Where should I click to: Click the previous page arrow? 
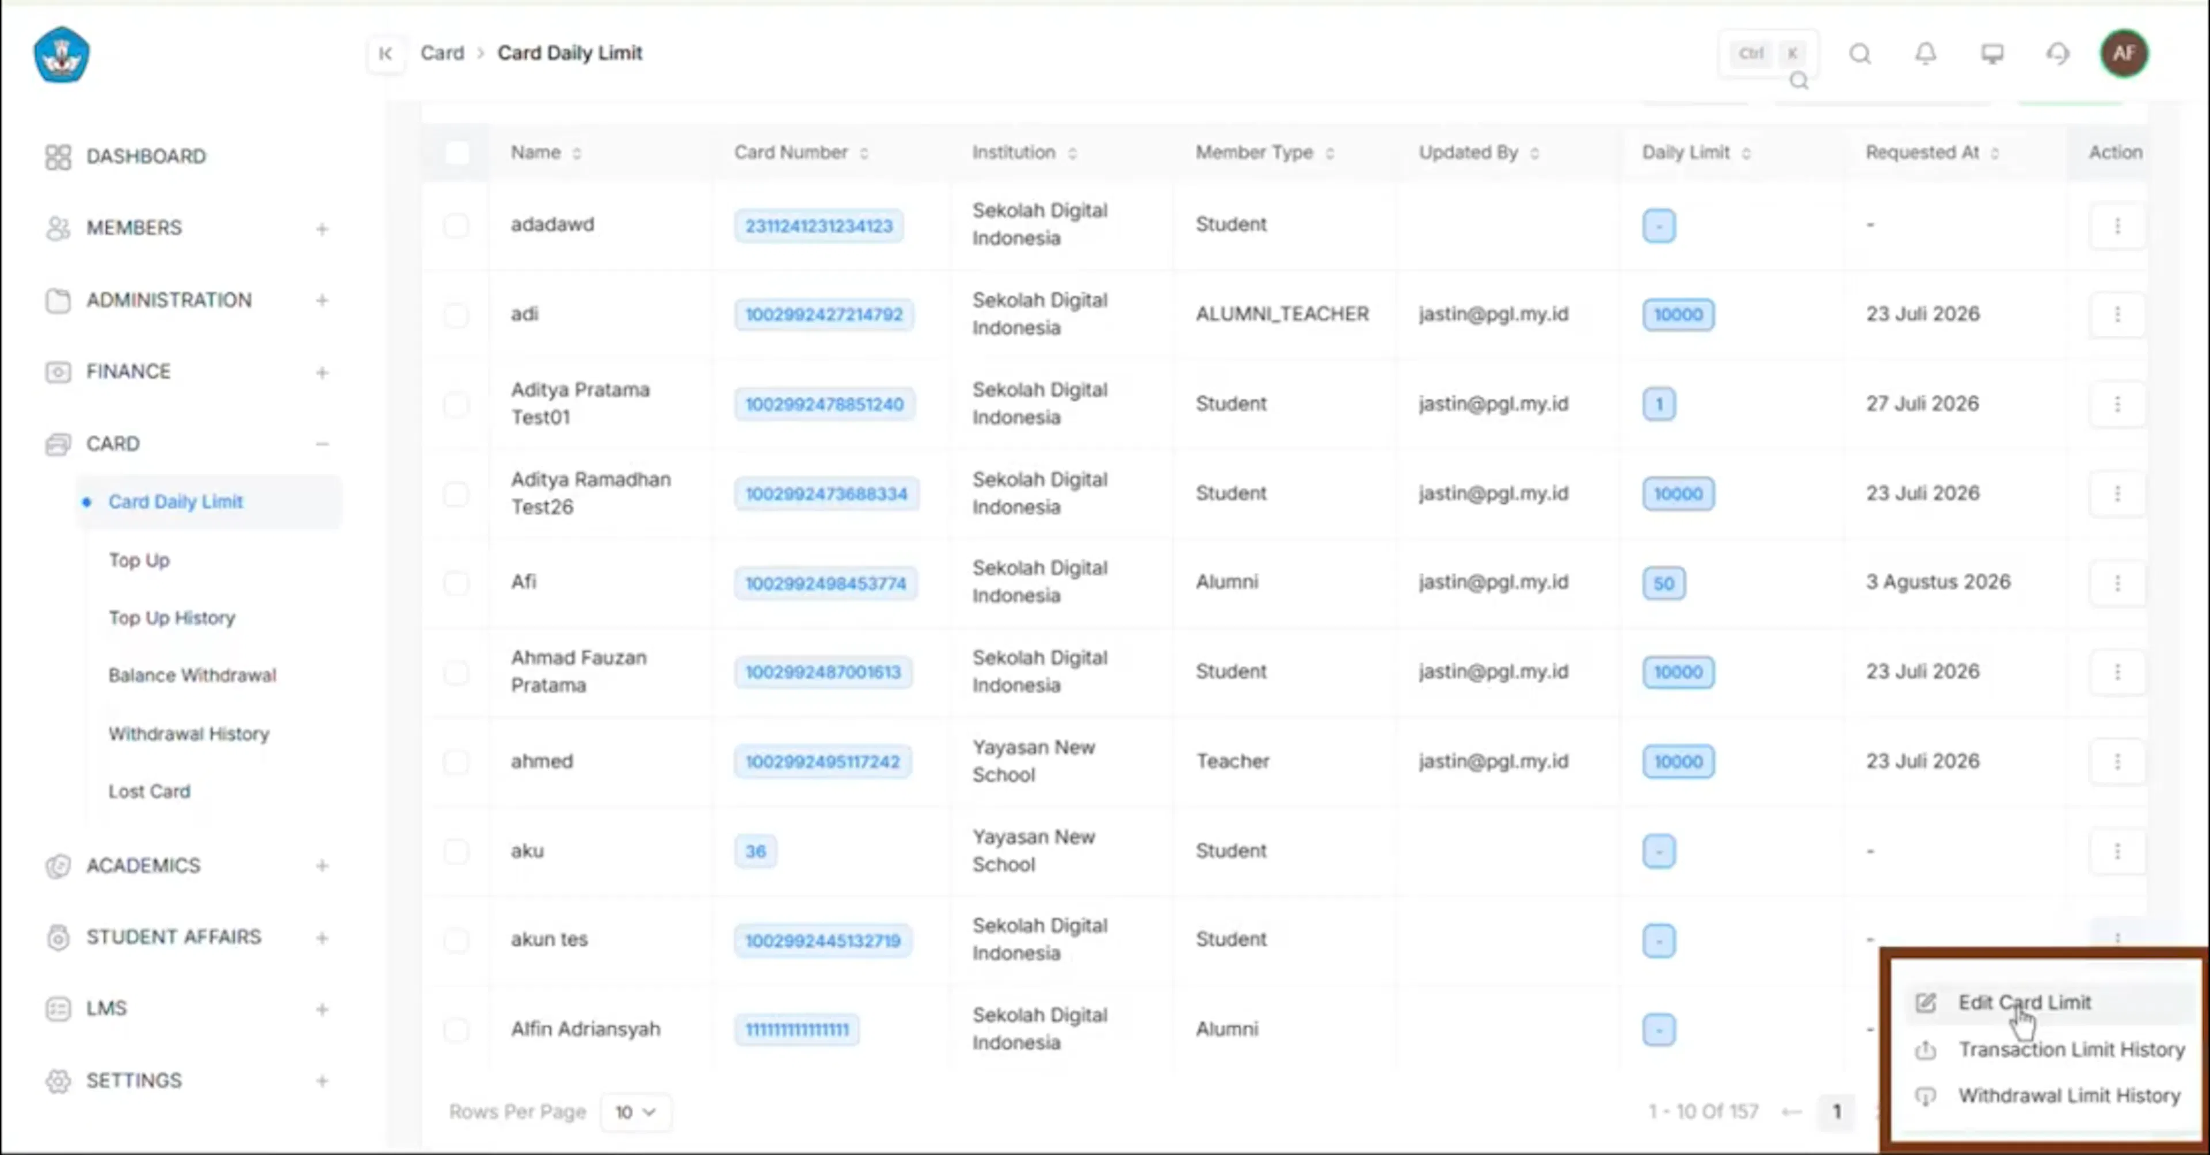click(x=1792, y=1112)
